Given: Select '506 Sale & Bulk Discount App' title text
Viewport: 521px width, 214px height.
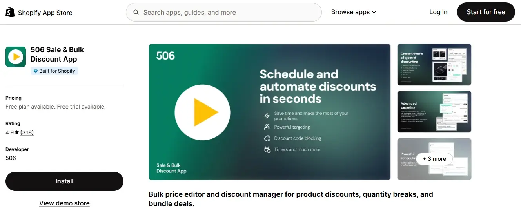Looking at the screenshot, I should coord(57,54).
